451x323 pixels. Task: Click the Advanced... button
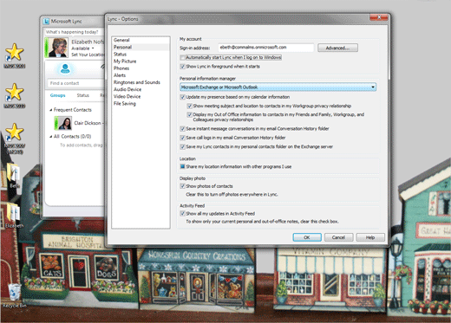point(337,48)
